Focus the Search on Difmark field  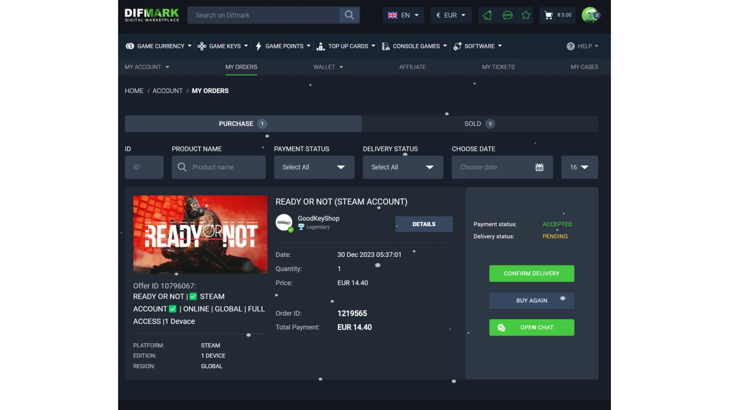(263, 15)
